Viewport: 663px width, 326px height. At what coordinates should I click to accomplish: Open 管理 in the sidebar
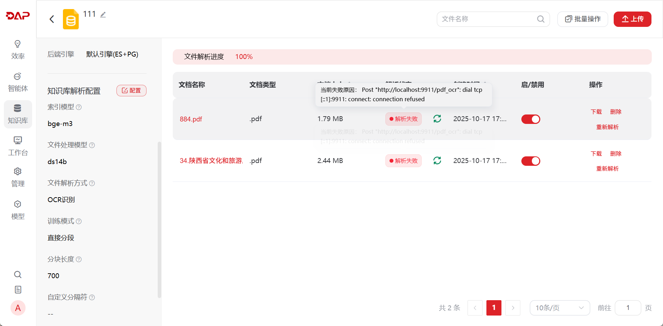coord(18,178)
